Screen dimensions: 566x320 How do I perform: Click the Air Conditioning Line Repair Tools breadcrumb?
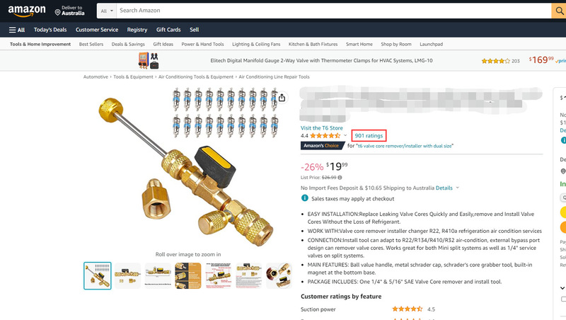[x=274, y=77]
